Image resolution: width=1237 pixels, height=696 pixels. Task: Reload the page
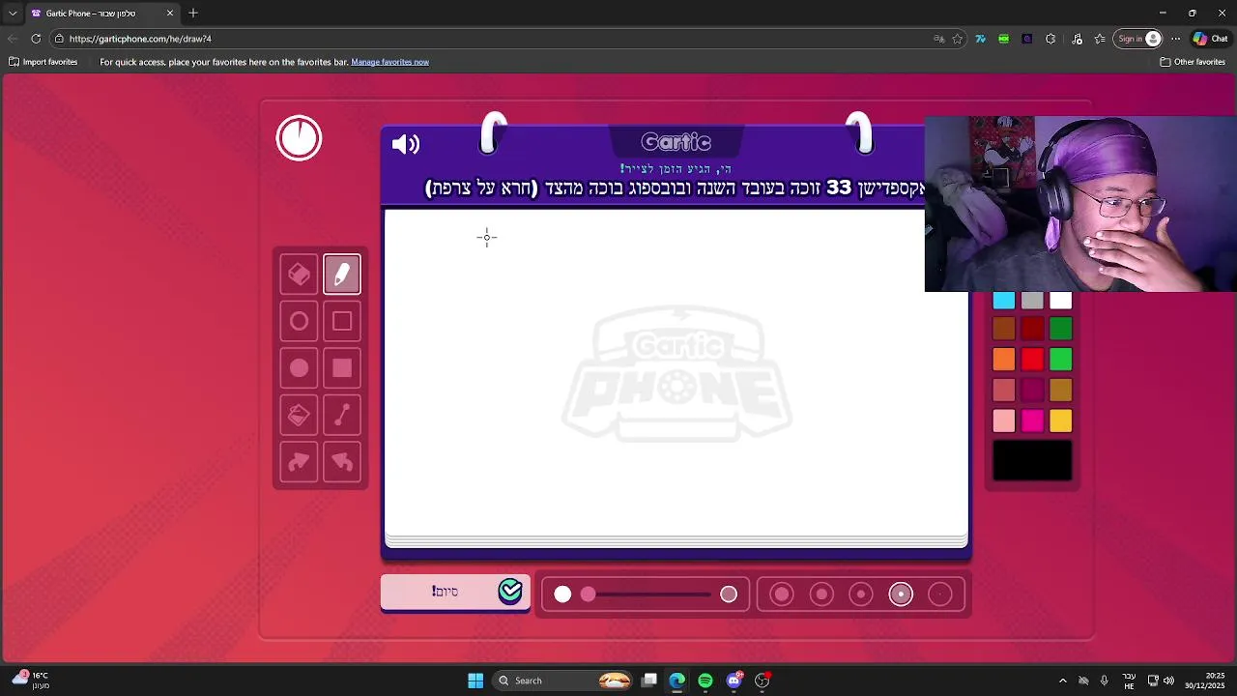[x=36, y=39]
